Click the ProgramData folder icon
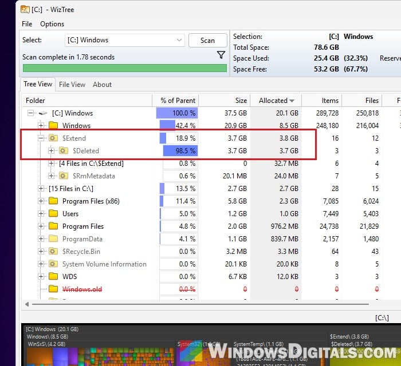This screenshot has height=366, width=401. pos(53,238)
